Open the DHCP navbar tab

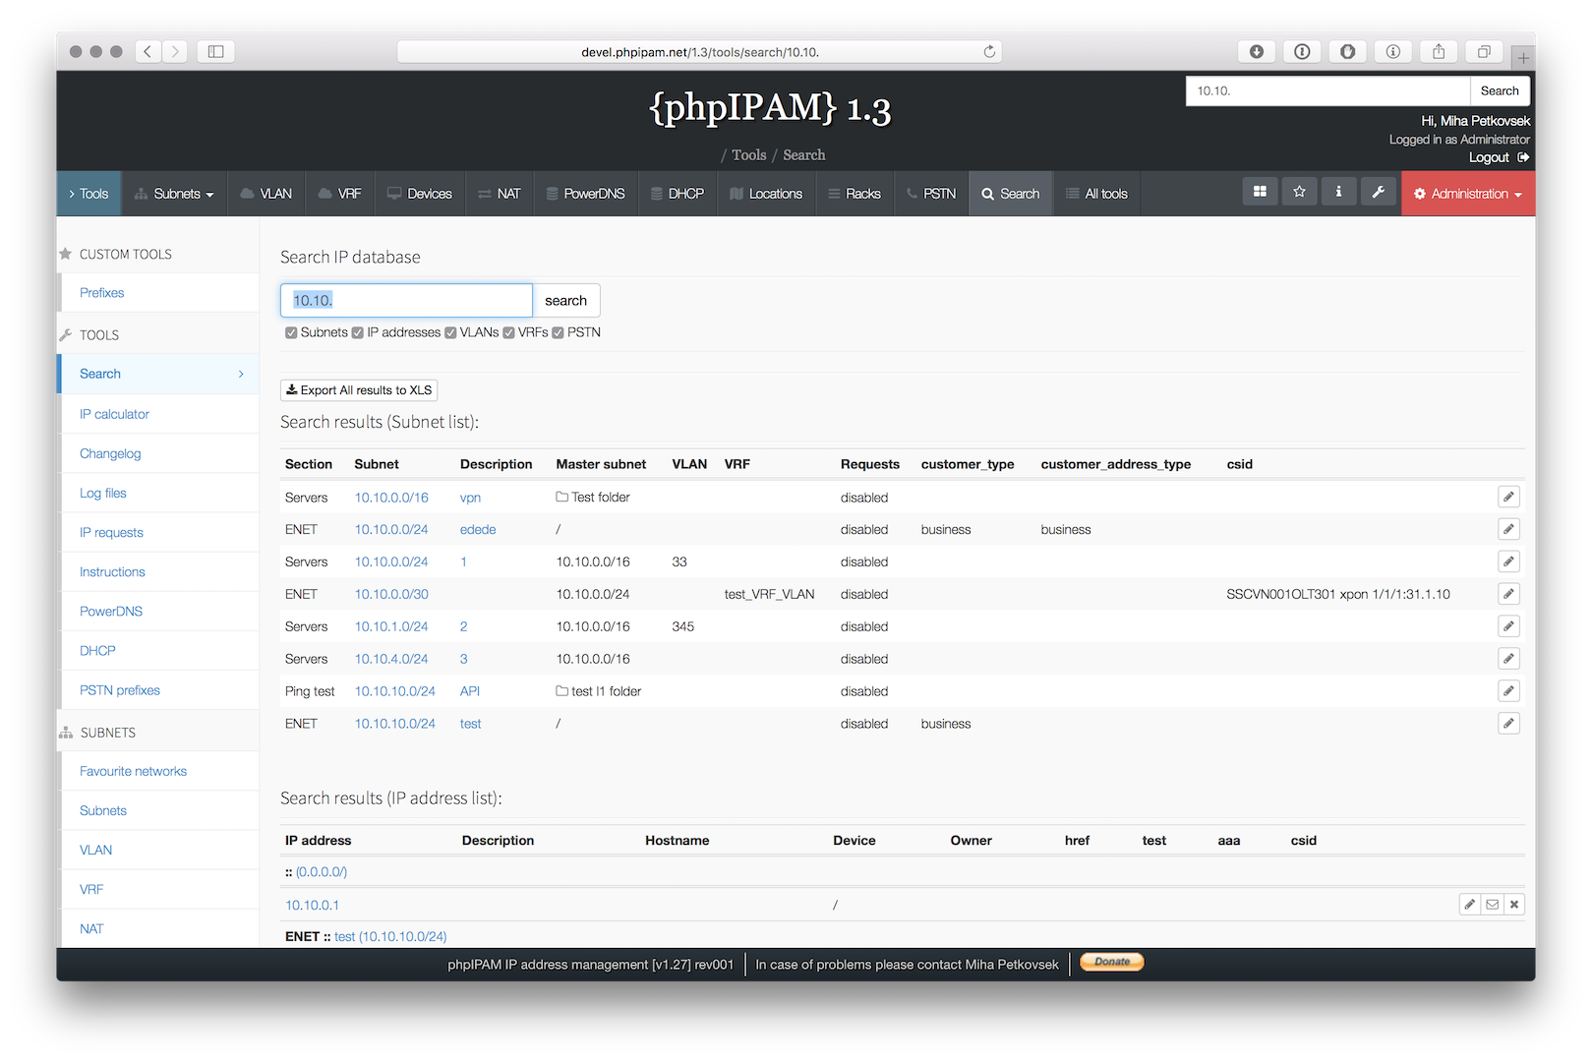pos(678,194)
